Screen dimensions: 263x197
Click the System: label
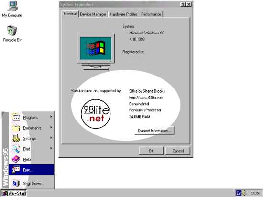coord(129,26)
